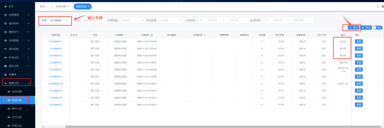Click plate link 浙C99999 in the 16:33:13 row

(54, 98)
